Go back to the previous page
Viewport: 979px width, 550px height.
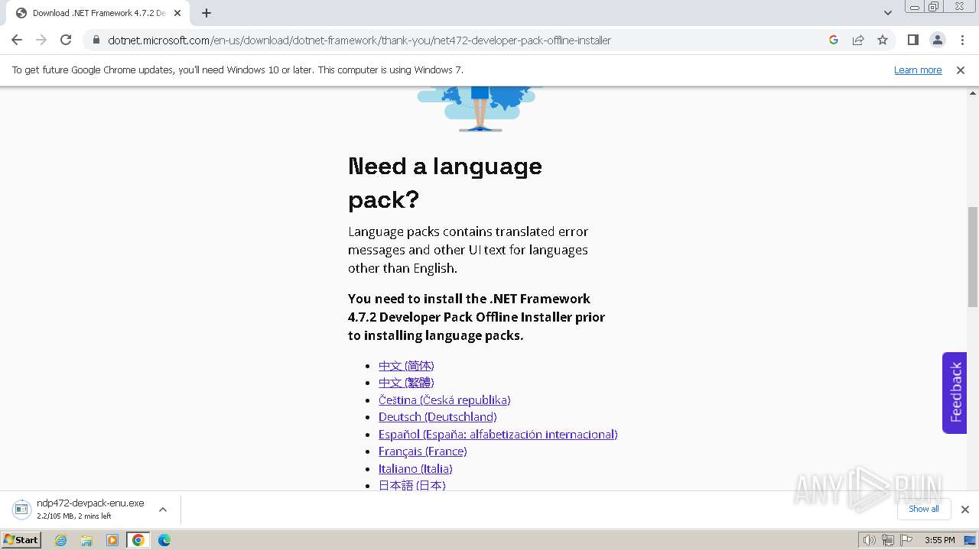click(x=17, y=40)
